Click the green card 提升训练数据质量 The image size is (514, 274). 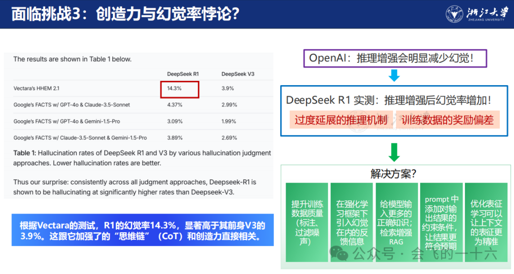pyautogui.click(x=307, y=222)
